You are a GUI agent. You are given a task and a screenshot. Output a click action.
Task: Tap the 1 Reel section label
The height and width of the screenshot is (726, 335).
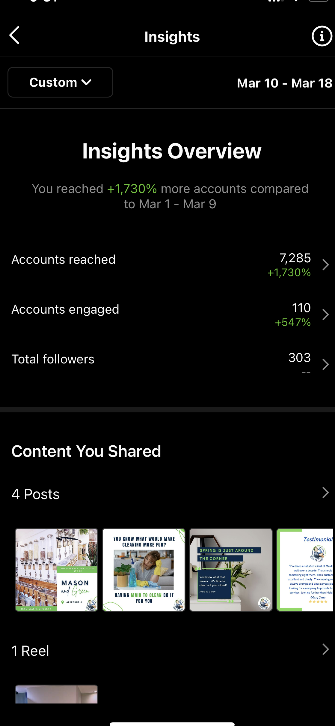(30, 651)
